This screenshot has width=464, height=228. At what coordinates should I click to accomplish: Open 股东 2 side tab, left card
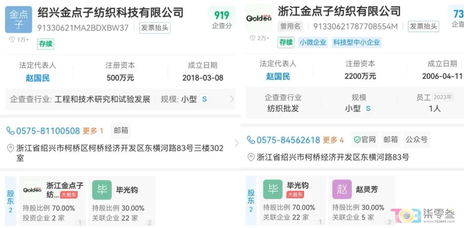[11, 201]
